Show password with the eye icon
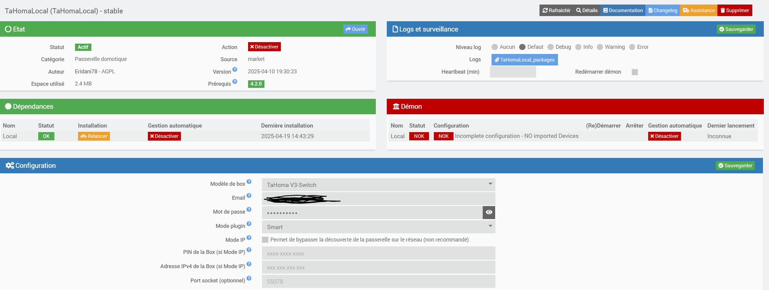This screenshot has height=290, width=769. (x=489, y=212)
